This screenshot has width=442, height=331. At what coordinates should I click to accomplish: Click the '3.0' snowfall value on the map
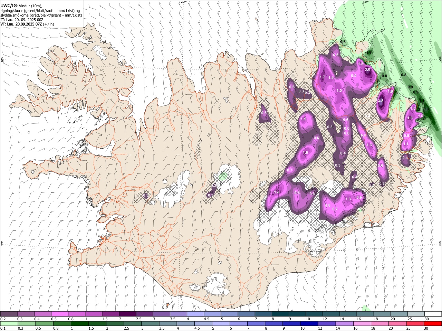367,69
